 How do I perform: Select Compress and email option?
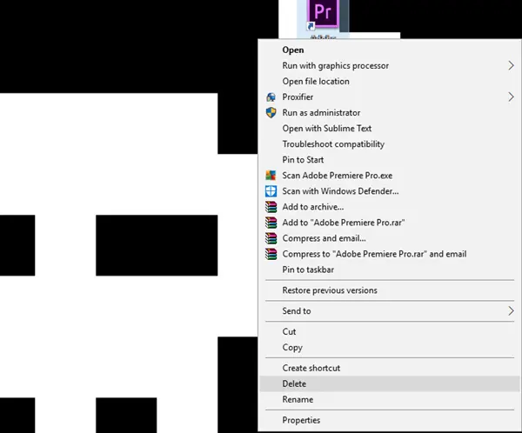click(x=389, y=238)
